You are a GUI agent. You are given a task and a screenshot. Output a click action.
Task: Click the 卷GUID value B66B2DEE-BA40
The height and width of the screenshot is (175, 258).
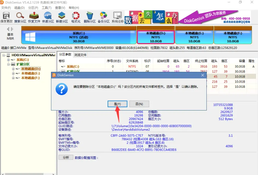[x=144, y=150]
